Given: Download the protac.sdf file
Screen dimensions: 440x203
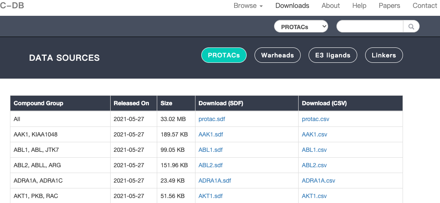Looking at the screenshot, I should (x=212, y=119).
